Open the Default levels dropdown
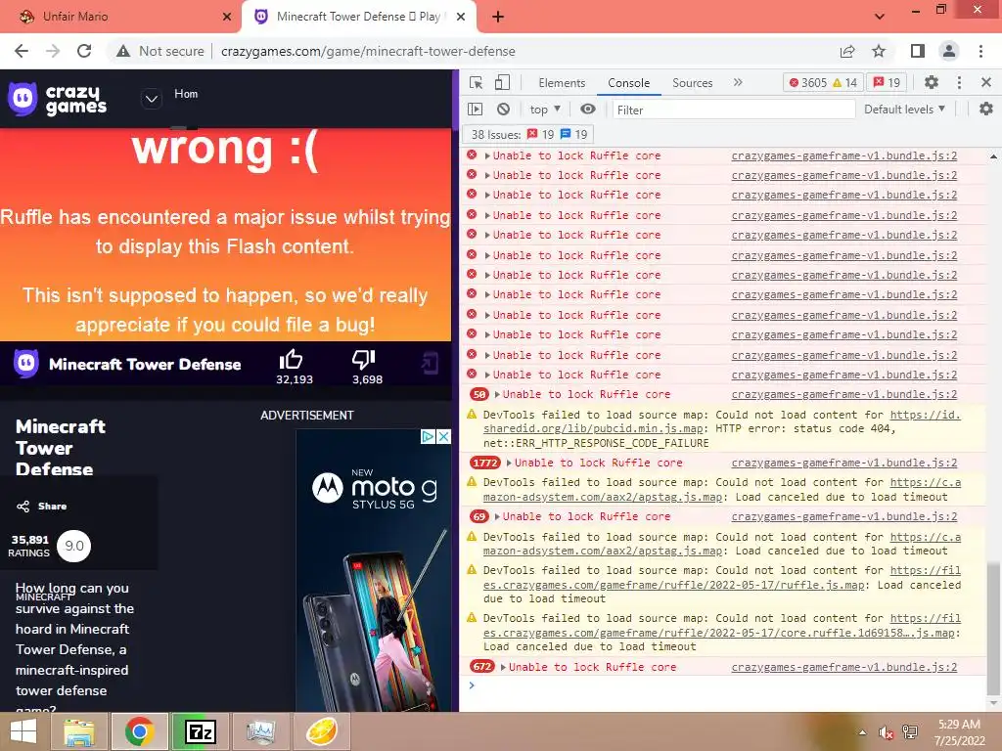 pyautogui.click(x=904, y=110)
